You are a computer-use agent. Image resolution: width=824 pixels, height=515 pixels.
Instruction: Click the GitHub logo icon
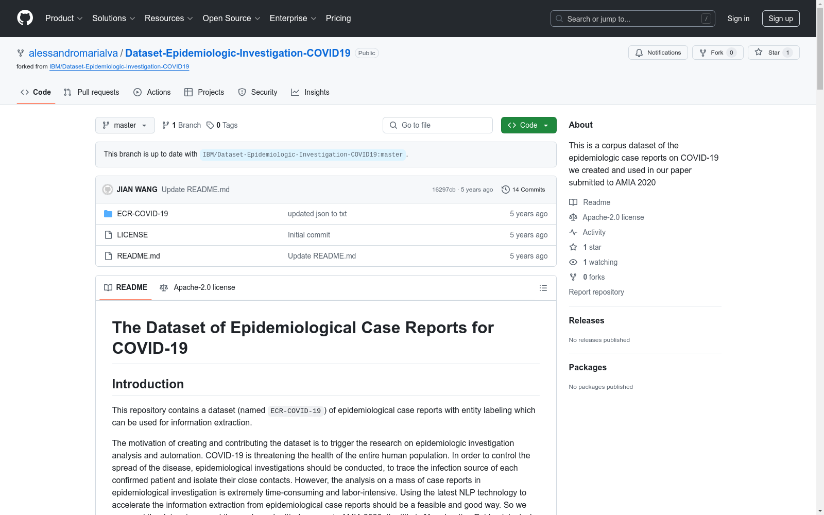coord(25,18)
